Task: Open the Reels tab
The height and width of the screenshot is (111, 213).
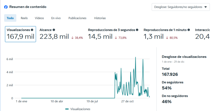Action: coord(24,18)
